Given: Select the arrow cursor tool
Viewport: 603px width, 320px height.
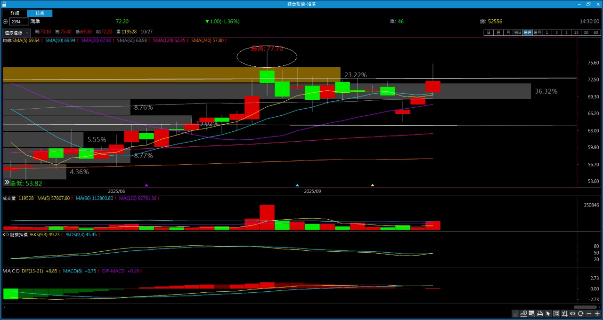Looking at the screenshot, I should [548, 313].
